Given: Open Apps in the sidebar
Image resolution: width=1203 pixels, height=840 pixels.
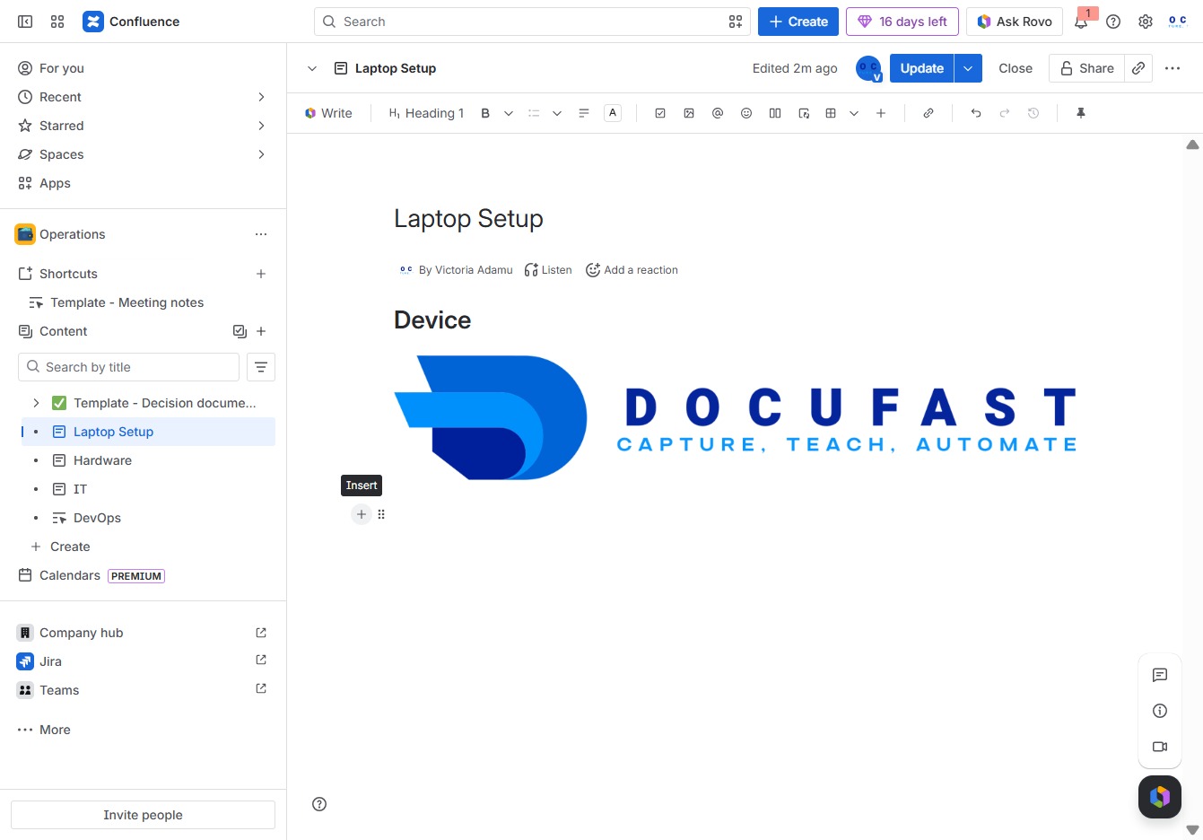Looking at the screenshot, I should click(x=144, y=183).
